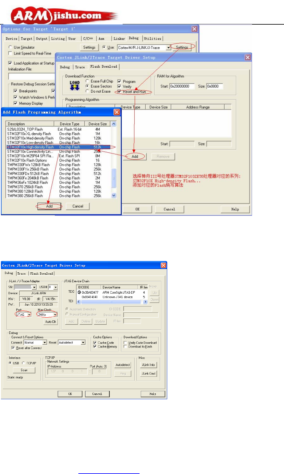Open the C/C++ tab

88,39
